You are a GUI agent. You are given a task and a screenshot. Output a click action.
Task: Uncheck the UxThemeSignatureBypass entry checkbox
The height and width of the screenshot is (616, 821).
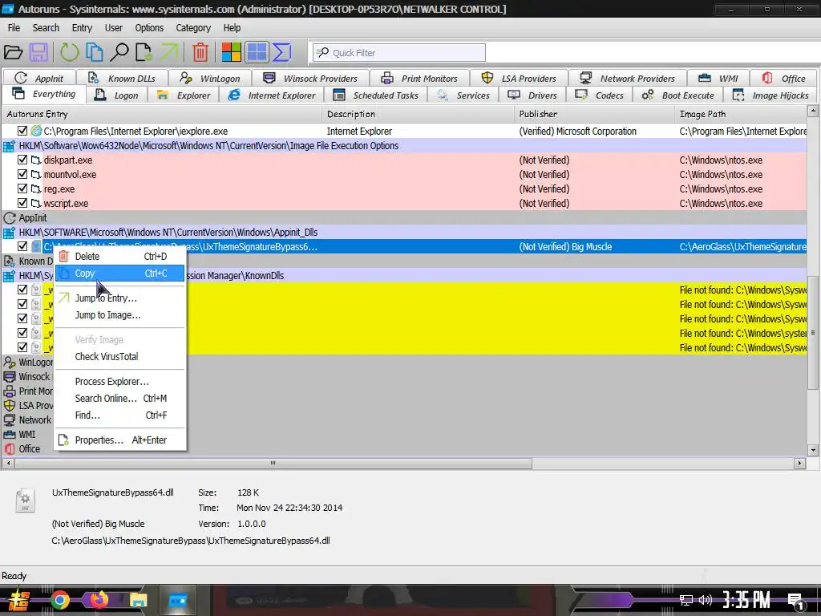pyautogui.click(x=22, y=246)
